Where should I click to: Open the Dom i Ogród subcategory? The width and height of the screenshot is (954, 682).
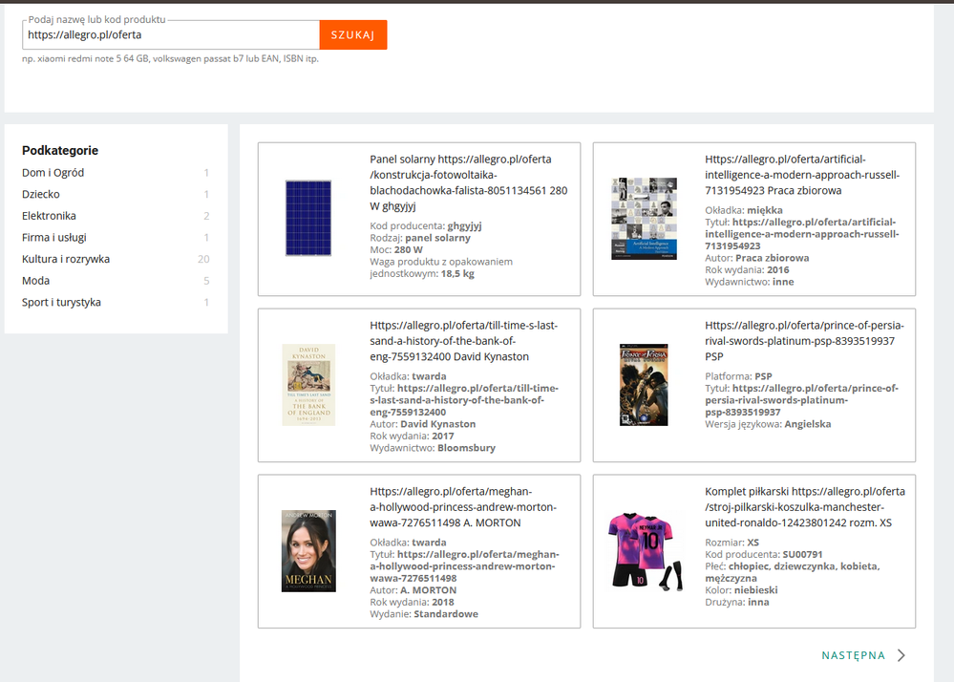click(x=53, y=173)
